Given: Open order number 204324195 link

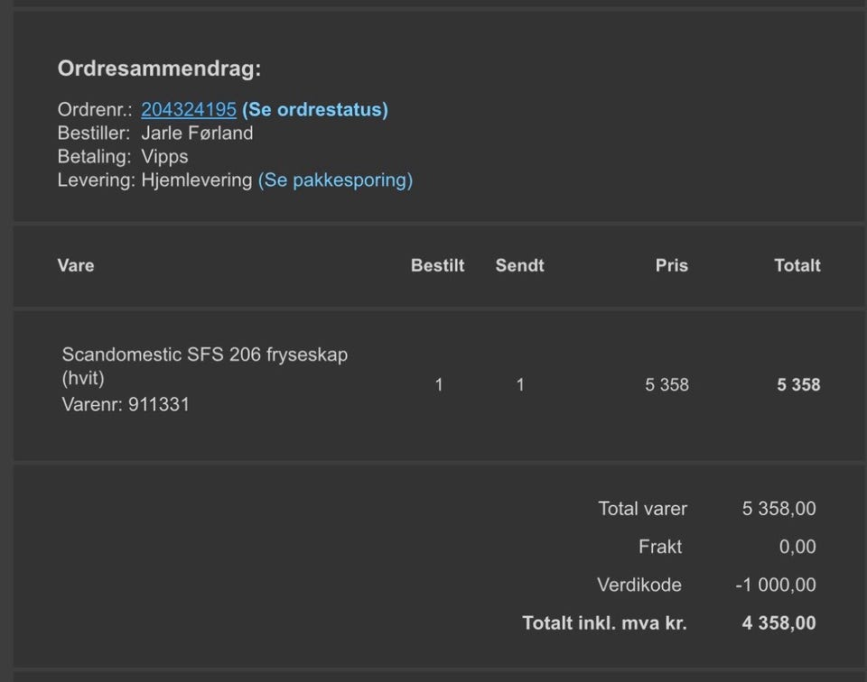Looking at the screenshot, I should click(x=189, y=109).
